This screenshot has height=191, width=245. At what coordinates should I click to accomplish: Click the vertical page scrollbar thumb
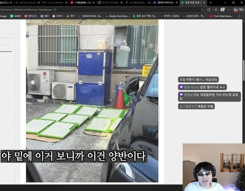click(x=244, y=70)
